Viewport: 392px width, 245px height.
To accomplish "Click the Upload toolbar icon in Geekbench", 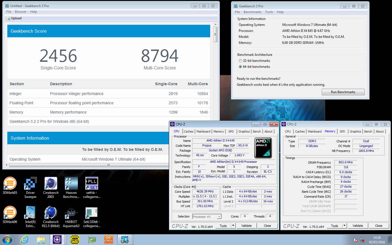I will (8, 18).
